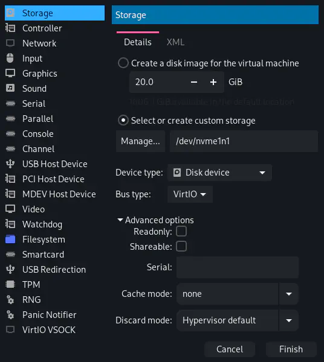Enable the Readonly checkbox
This screenshot has width=324, height=362.
coord(181,231)
